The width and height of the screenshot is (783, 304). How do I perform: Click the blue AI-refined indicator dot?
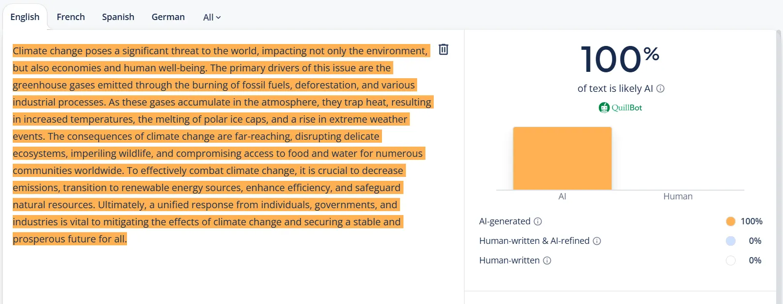[730, 241]
